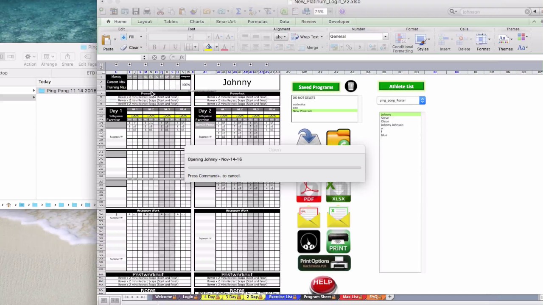Click the green XLSX export icon

click(x=338, y=192)
